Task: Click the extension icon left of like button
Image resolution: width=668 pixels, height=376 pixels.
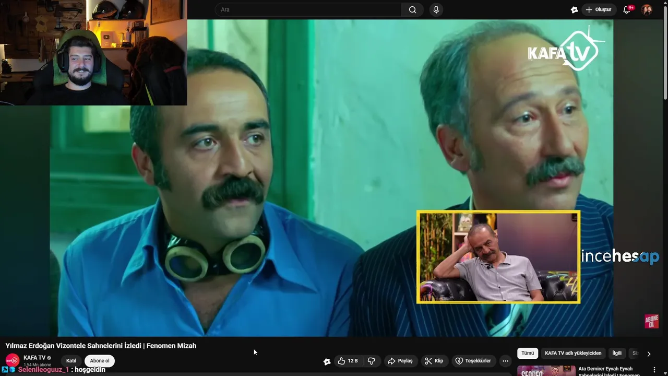Action: [x=327, y=361]
